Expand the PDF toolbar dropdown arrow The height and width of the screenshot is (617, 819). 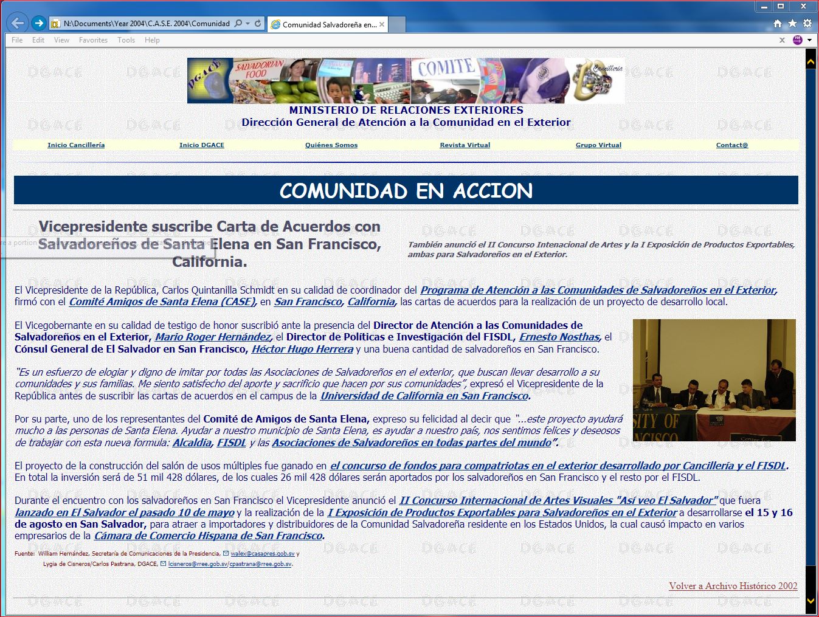tap(809, 40)
